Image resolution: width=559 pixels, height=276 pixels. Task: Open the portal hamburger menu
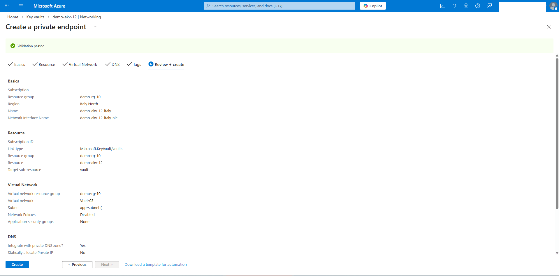click(20, 6)
